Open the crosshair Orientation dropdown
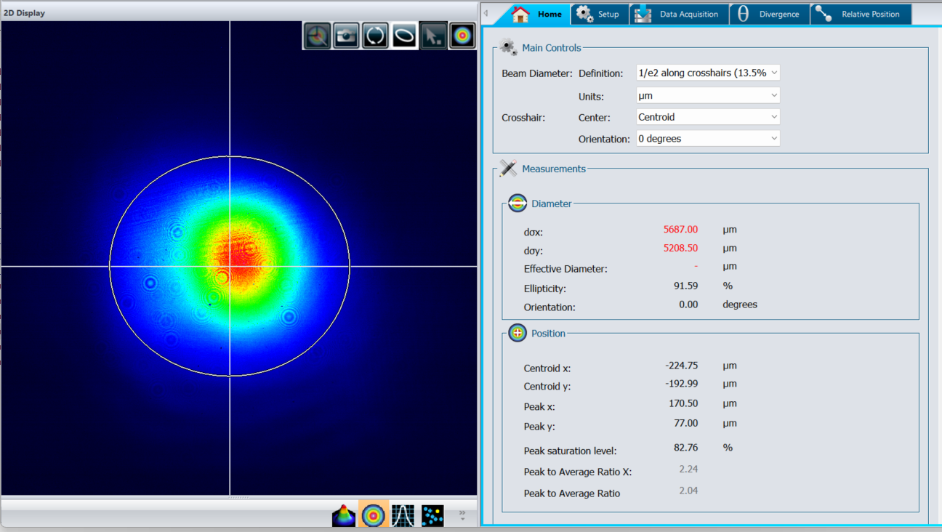Viewport: 942px width, 532px height. point(707,139)
